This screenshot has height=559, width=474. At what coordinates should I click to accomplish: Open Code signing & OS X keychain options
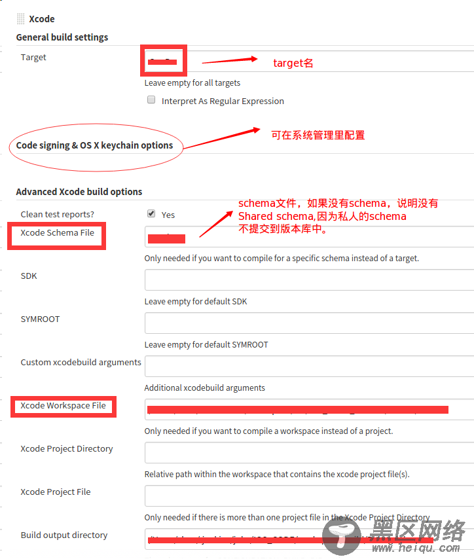pos(94,145)
